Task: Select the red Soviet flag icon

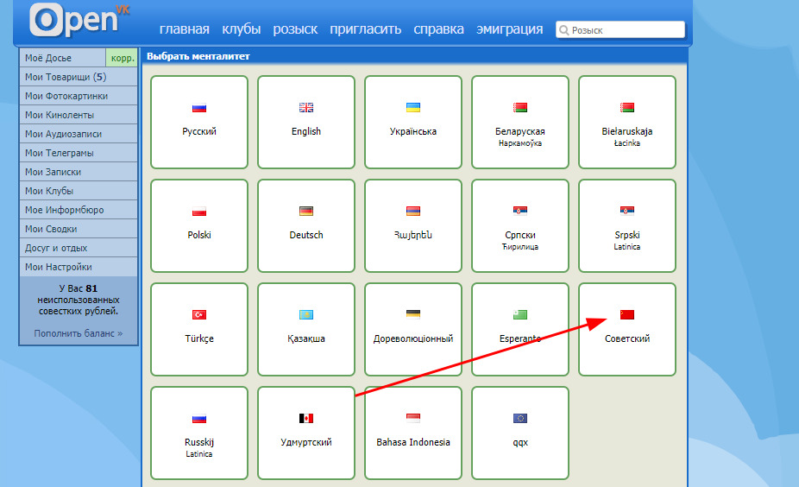Action: pos(627,314)
